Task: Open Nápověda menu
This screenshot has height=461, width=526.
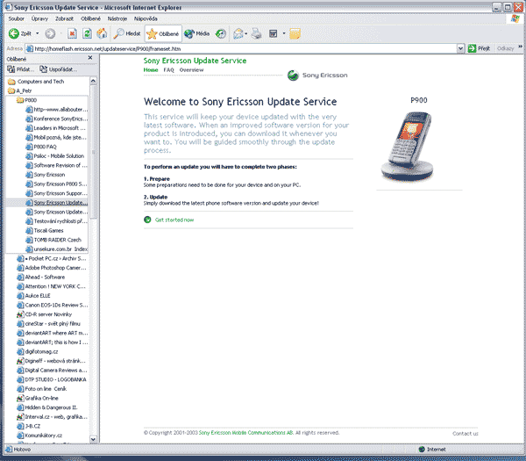Action: pos(146,18)
